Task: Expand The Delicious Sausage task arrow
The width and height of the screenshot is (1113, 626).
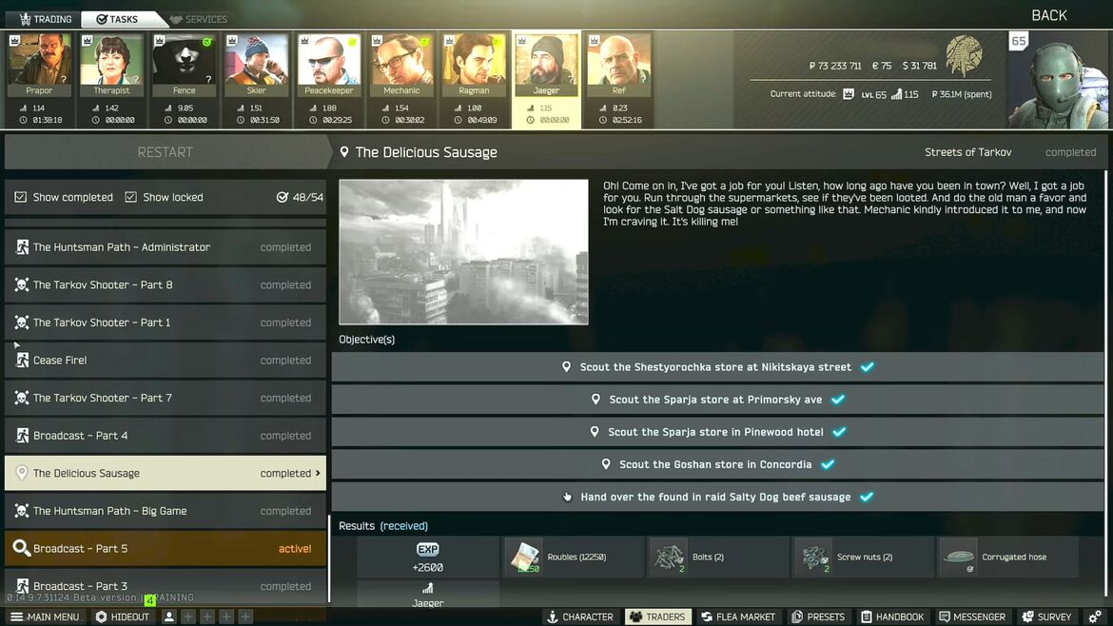Action: click(318, 473)
